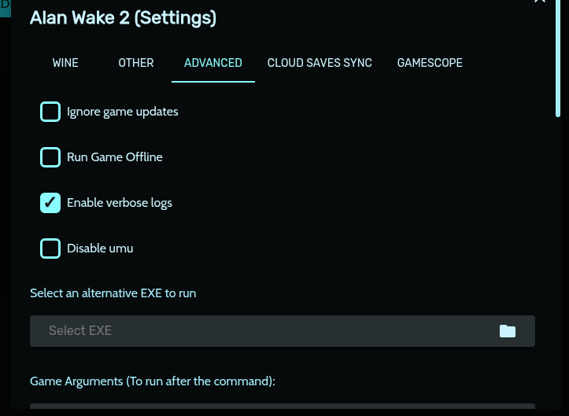
Task: Open the GAMESCOPE tab
Action: tap(430, 63)
